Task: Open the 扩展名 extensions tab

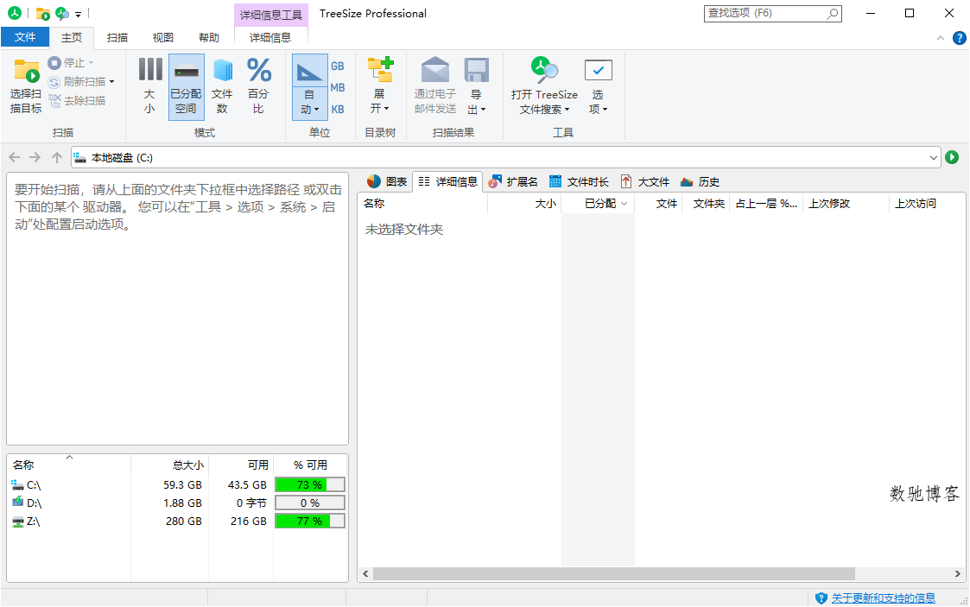Action: (x=513, y=181)
